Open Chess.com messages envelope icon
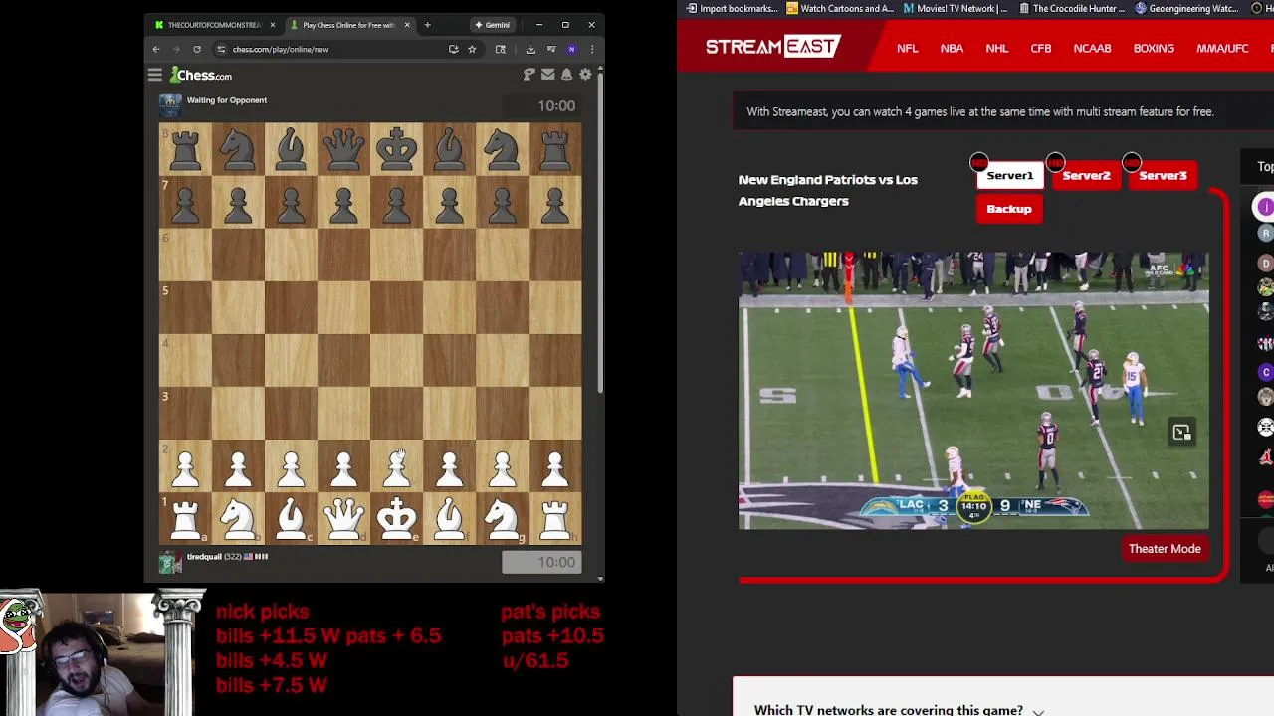 pyautogui.click(x=547, y=75)
